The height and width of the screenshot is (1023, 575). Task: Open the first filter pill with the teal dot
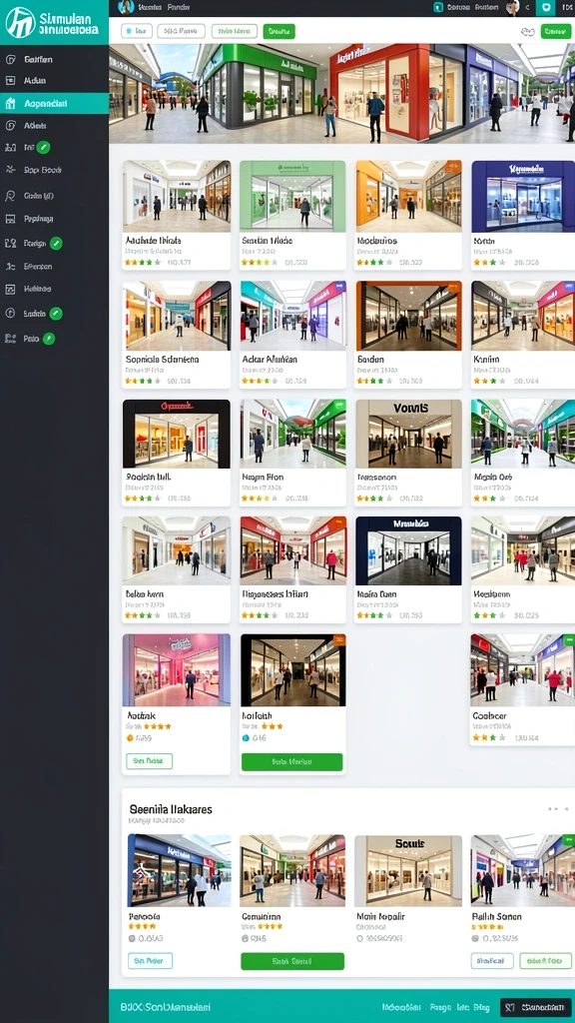pos(137,31)
